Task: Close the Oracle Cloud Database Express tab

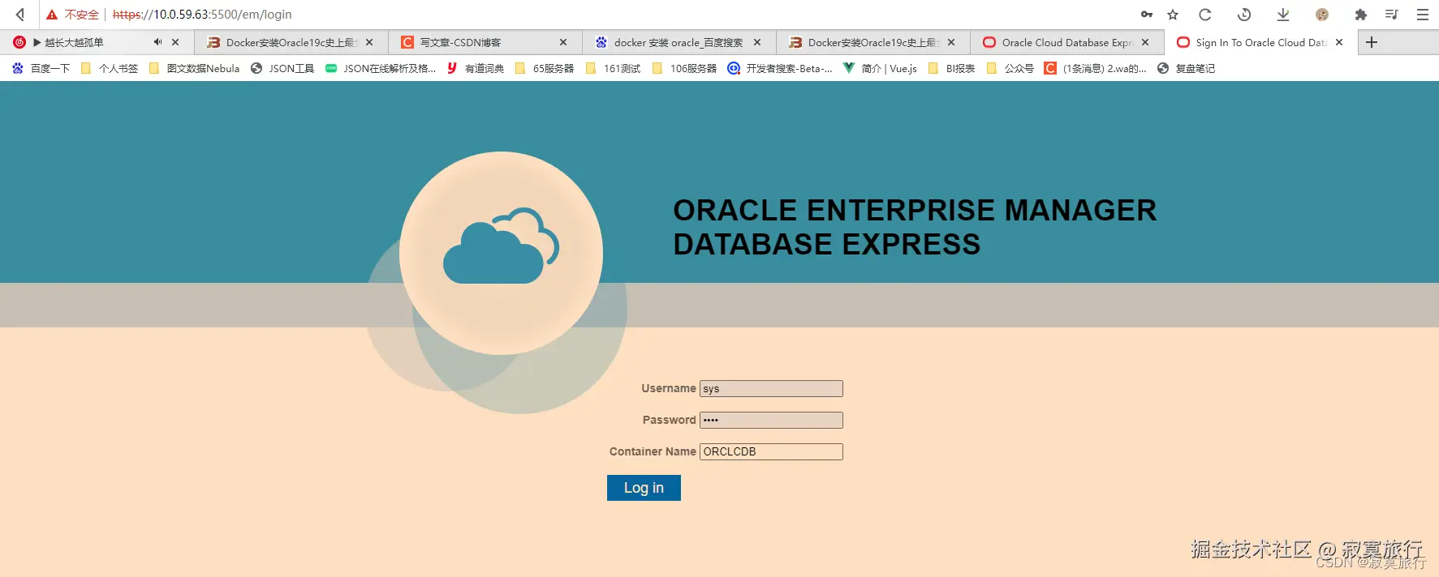Action: tap(1145, 42)
